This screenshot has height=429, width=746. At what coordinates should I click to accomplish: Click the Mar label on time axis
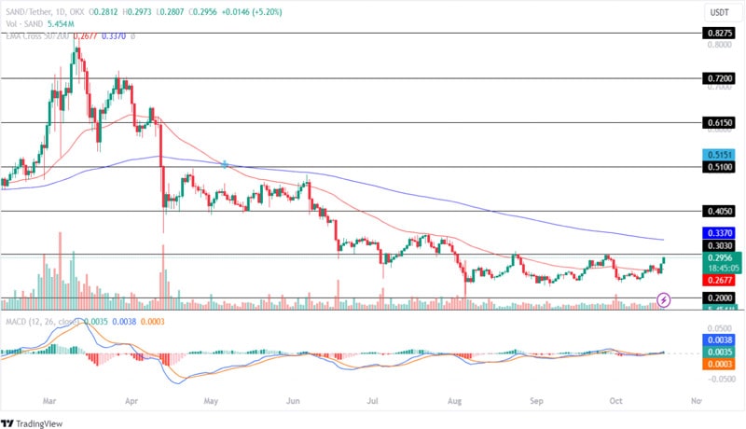(x=49, y=401)
